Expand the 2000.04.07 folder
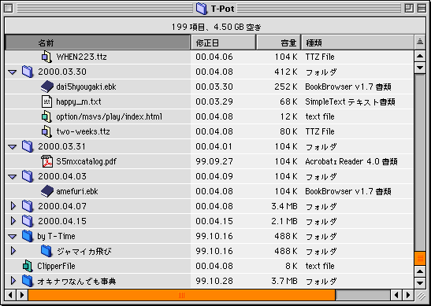This screenshot has width=431, height=306. coord(13,206)
